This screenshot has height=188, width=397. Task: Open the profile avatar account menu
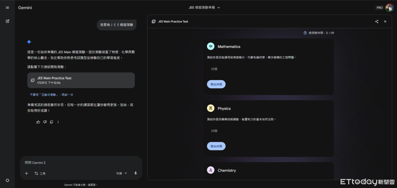click(x=389, y=7)
